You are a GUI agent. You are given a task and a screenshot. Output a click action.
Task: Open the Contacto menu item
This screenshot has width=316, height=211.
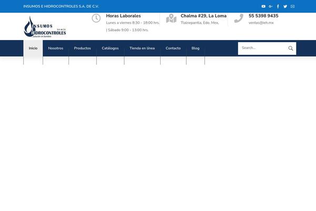point(173,48)
